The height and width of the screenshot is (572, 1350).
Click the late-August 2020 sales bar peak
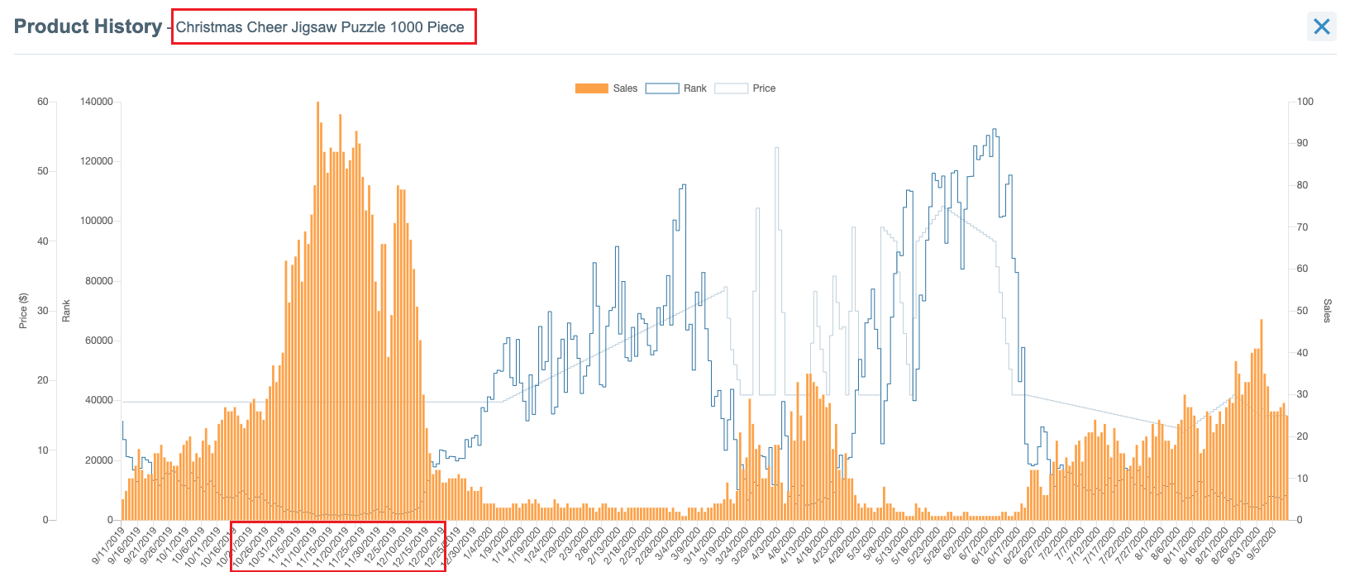point(1261,372)
